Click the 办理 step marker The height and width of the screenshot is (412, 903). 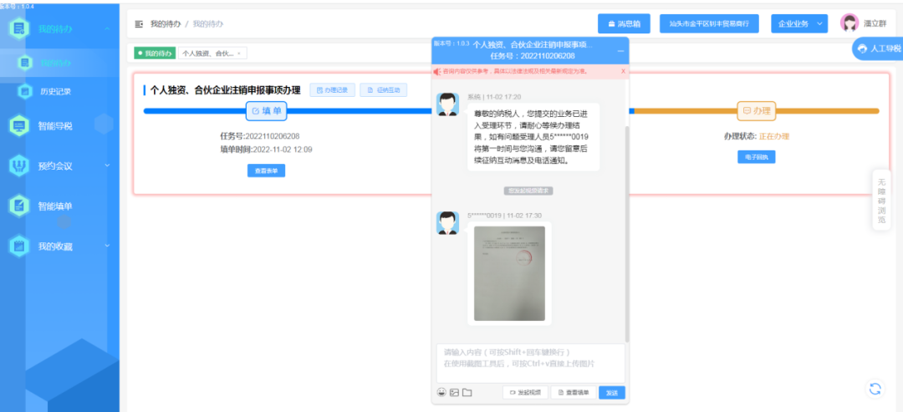point(756,111)
